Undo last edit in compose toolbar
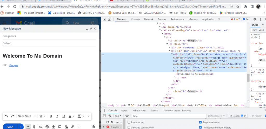Viewport: 266px width, 129px height. [6, 116]
